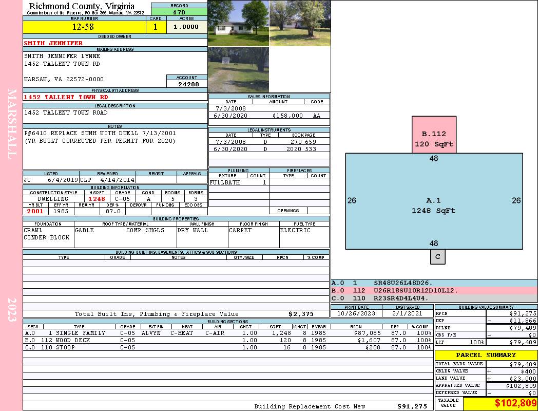
Task: Click red H SQFT value 1248
Action: coord(97,199)
